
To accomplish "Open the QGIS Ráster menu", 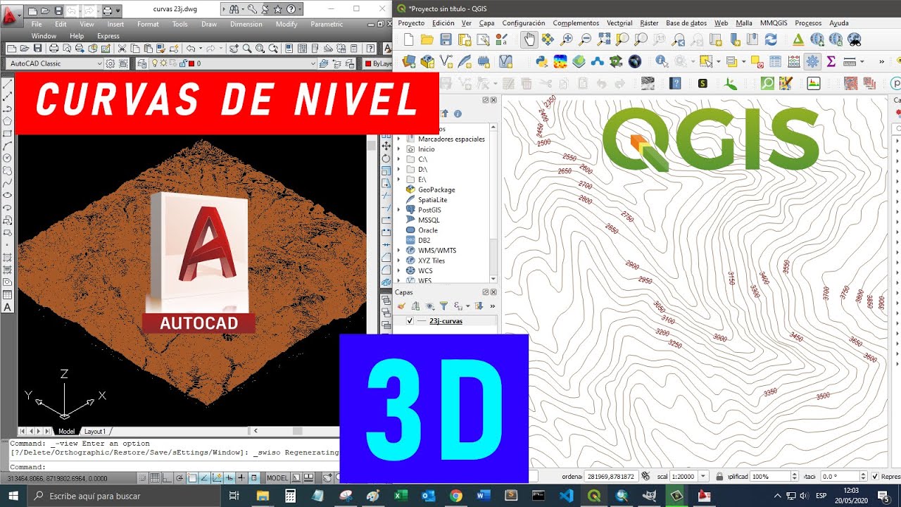I will 649,23.
